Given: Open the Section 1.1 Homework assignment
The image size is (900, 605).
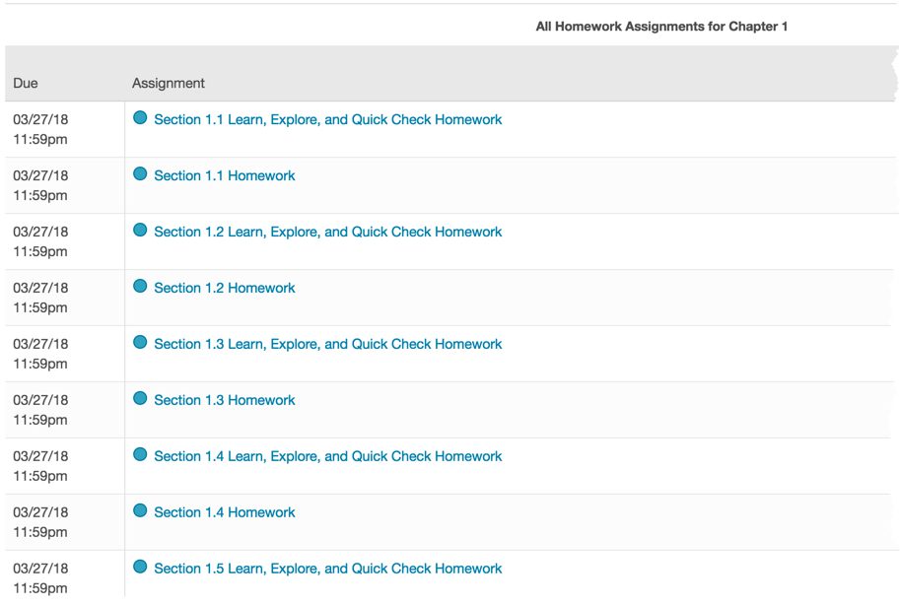Looking at the screenshot, I should point(224,174).
